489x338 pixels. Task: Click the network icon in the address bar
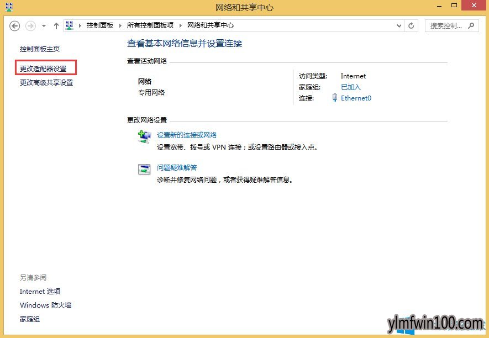pyautogui.click(x=70, y=25)
